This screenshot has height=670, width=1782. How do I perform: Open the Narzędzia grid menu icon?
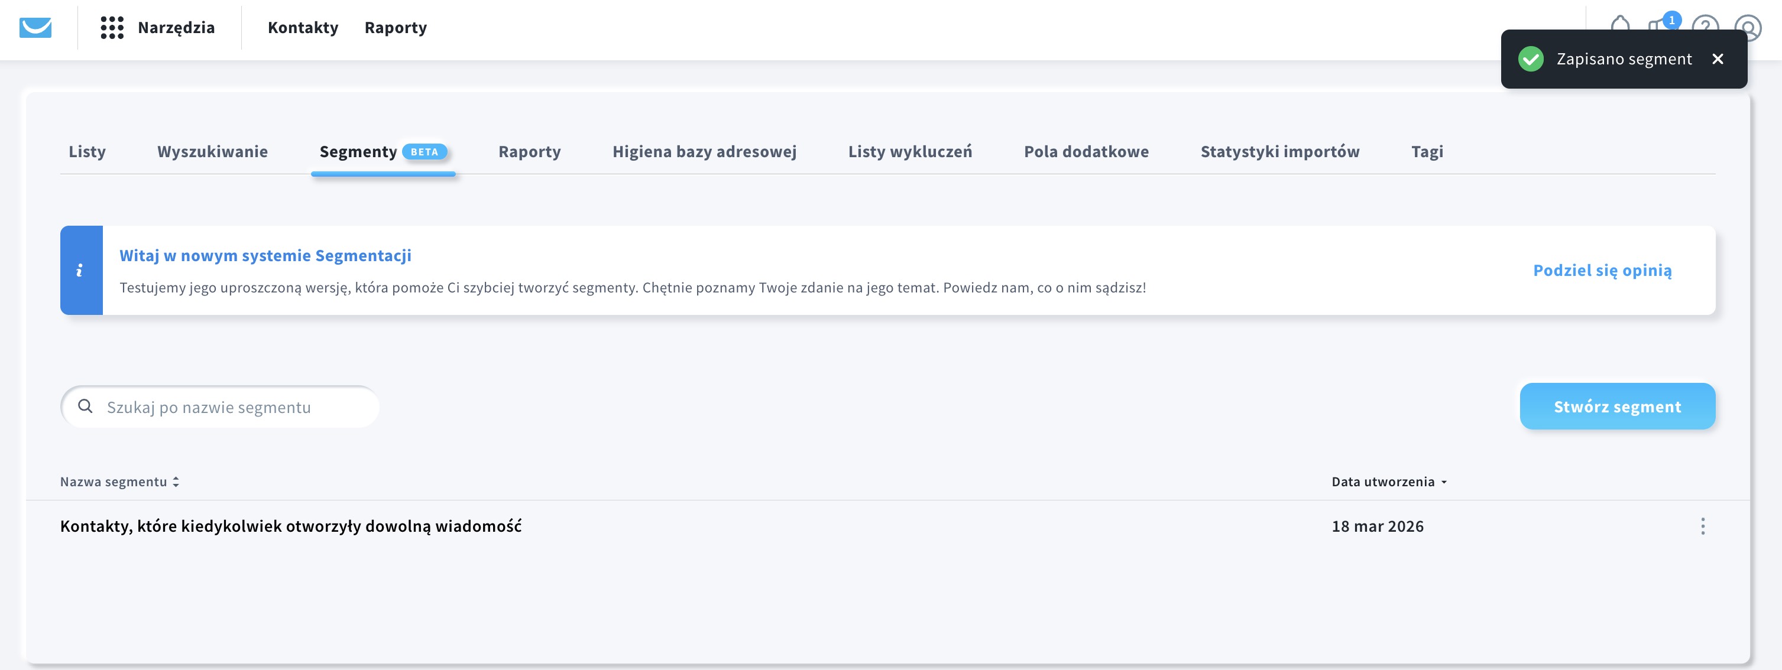point(112,28)
